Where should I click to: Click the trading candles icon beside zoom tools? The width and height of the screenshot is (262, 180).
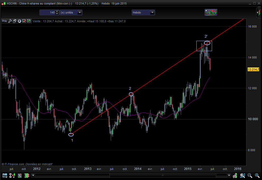click(235, 175)
